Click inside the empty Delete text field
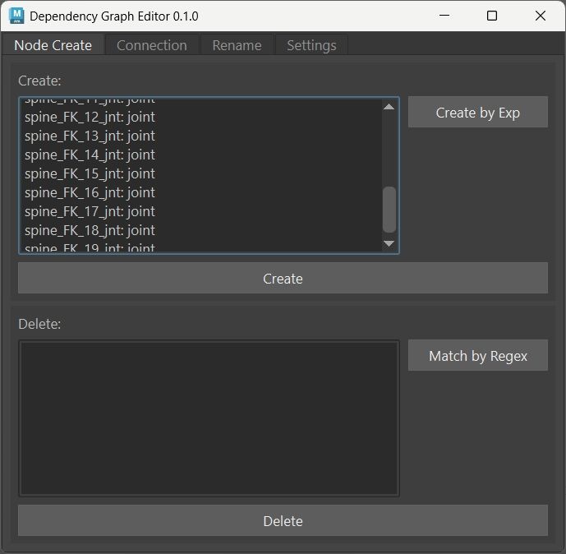The image size is (566, 554). pyautogui.click(x=209, y=418)
